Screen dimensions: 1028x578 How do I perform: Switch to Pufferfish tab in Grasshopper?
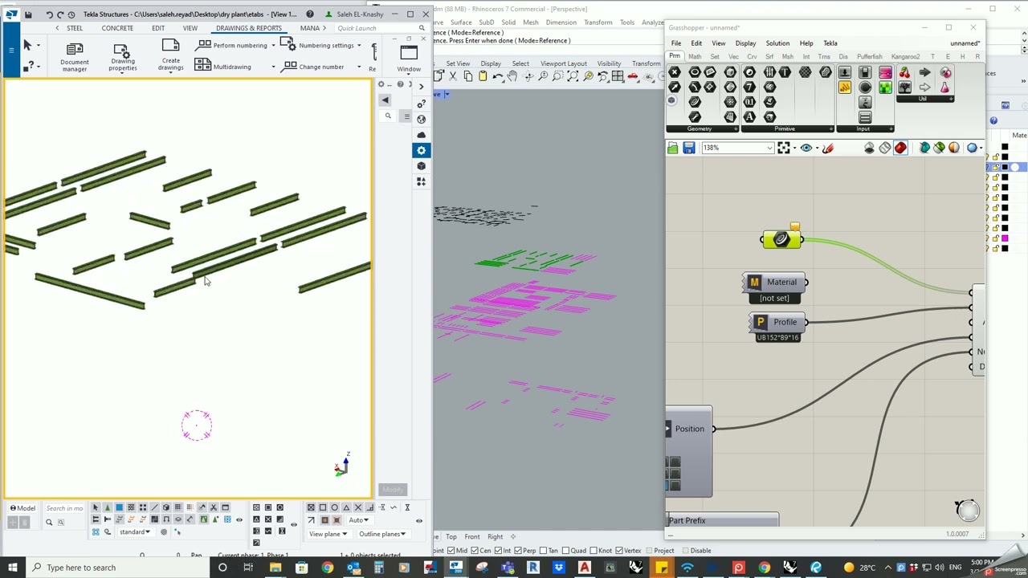point(869,57)
